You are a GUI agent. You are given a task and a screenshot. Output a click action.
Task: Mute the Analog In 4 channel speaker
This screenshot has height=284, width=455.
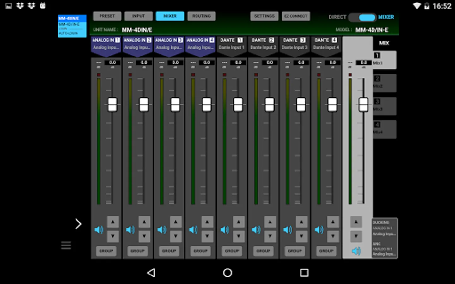(x=193, y=229)
